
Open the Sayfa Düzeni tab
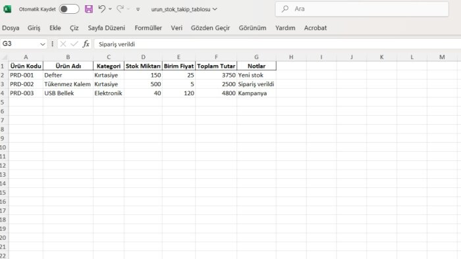click(107, 28)
